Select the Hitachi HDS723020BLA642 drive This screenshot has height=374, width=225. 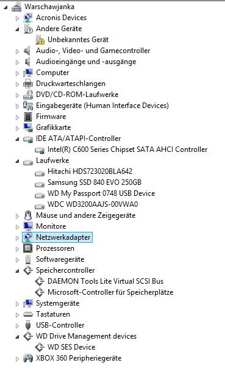(x=90, y=171)
